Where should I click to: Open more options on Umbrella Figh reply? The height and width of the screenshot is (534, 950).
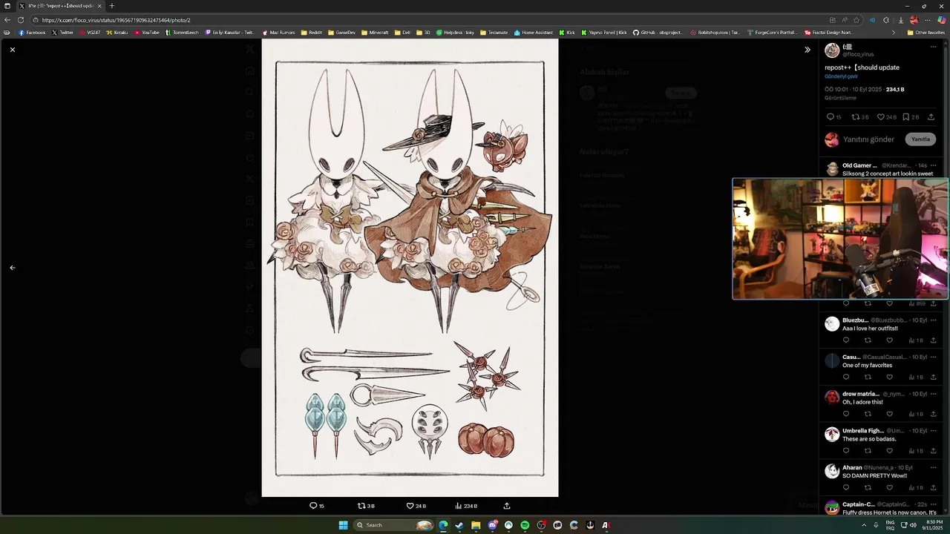[x=933, y=431]
